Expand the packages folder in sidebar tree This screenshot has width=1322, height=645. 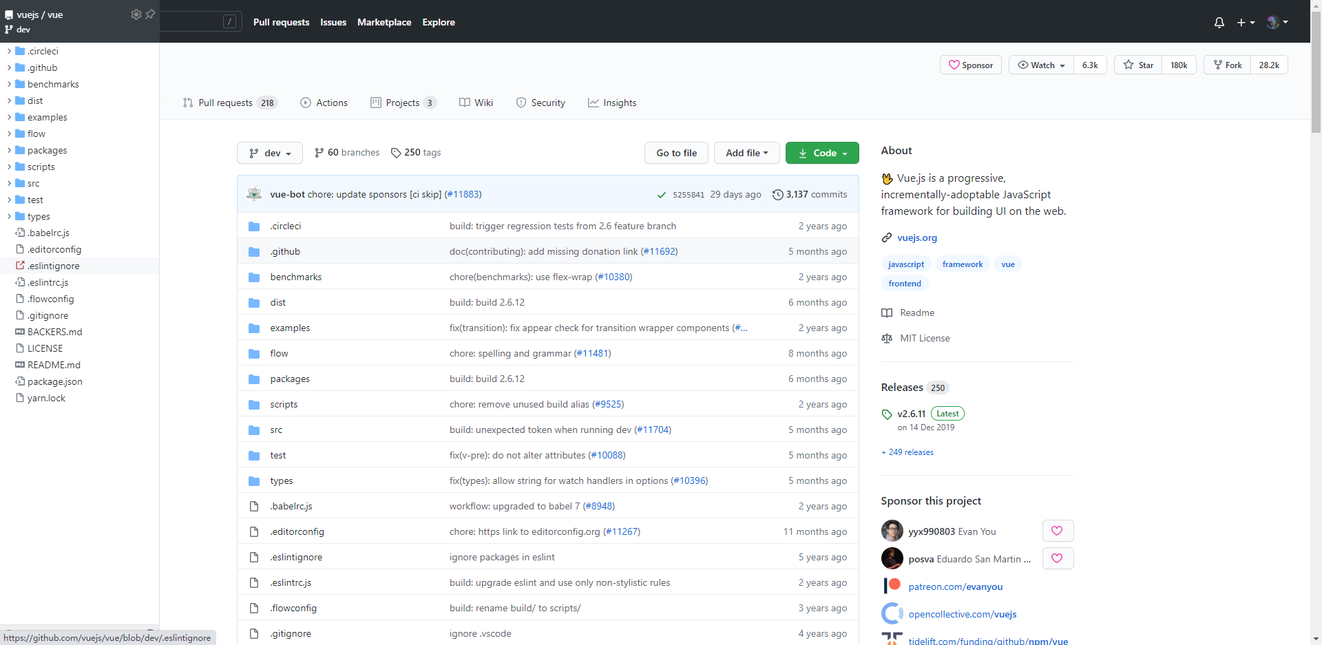[x=9, y=150]
